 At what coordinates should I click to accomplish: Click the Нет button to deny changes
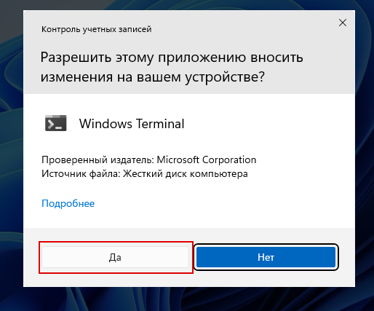pyautogui.click(x=266, y=257)
